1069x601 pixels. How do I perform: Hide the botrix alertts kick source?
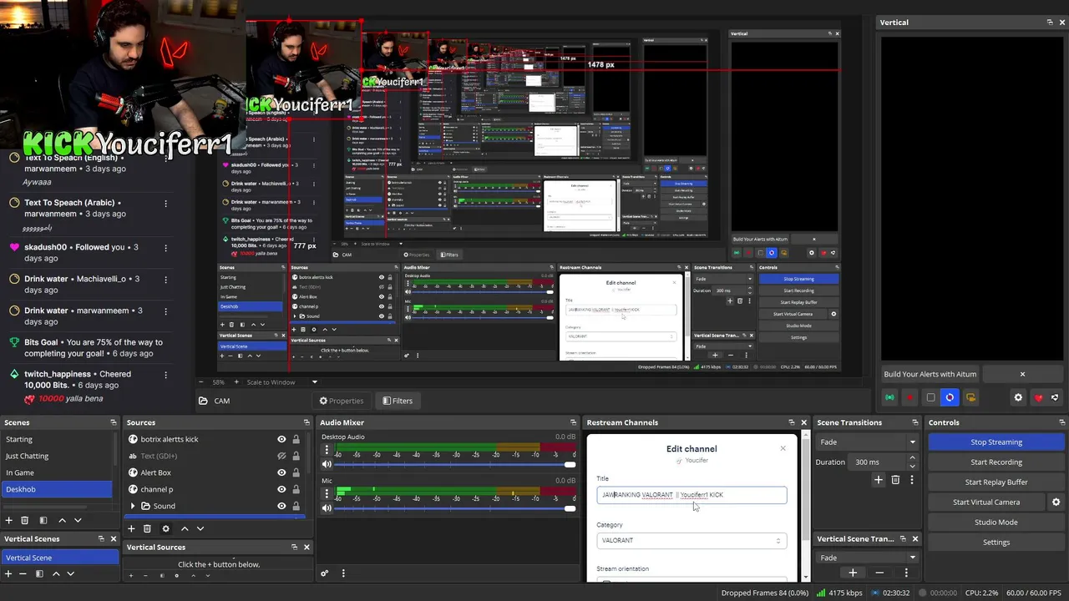[x=281, y=439]
